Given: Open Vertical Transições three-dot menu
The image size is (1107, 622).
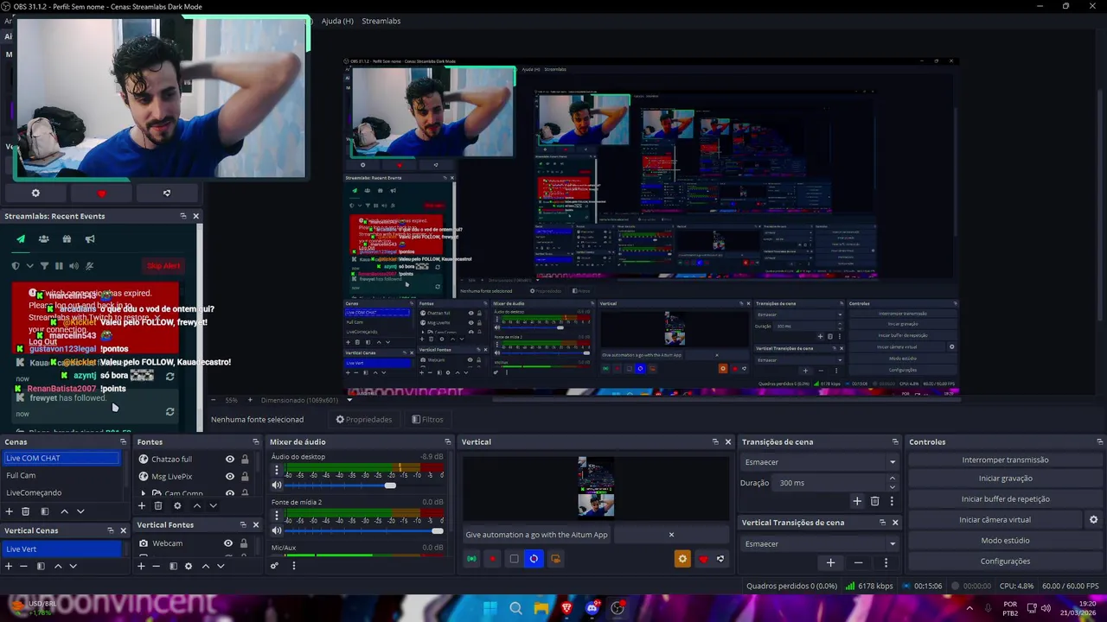Looking at the screenshot, I should [886, 562].
